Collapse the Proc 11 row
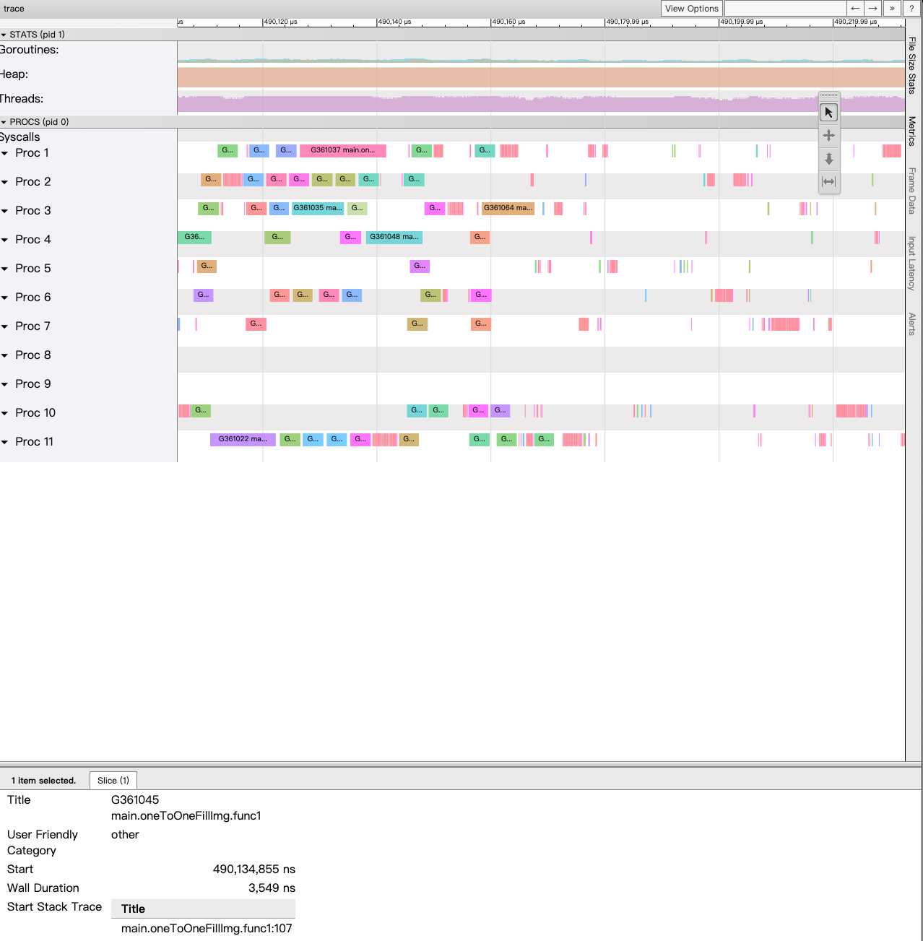923x941 pixels. click(5, 442)
